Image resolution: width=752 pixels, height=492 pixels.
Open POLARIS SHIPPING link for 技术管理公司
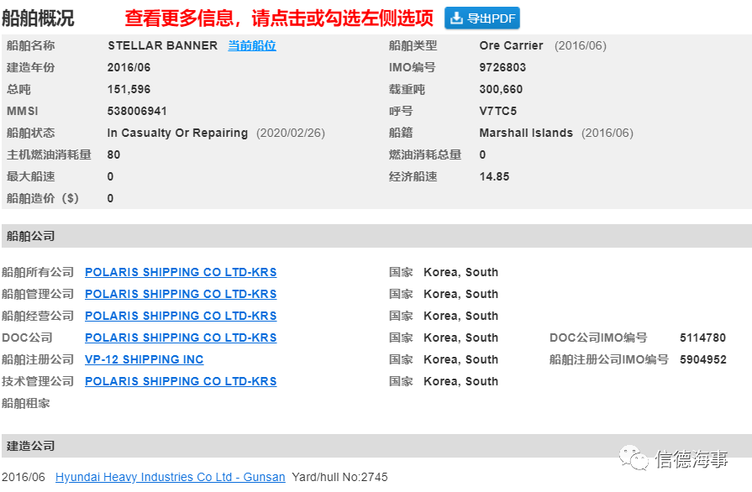[x=181, y=382]
